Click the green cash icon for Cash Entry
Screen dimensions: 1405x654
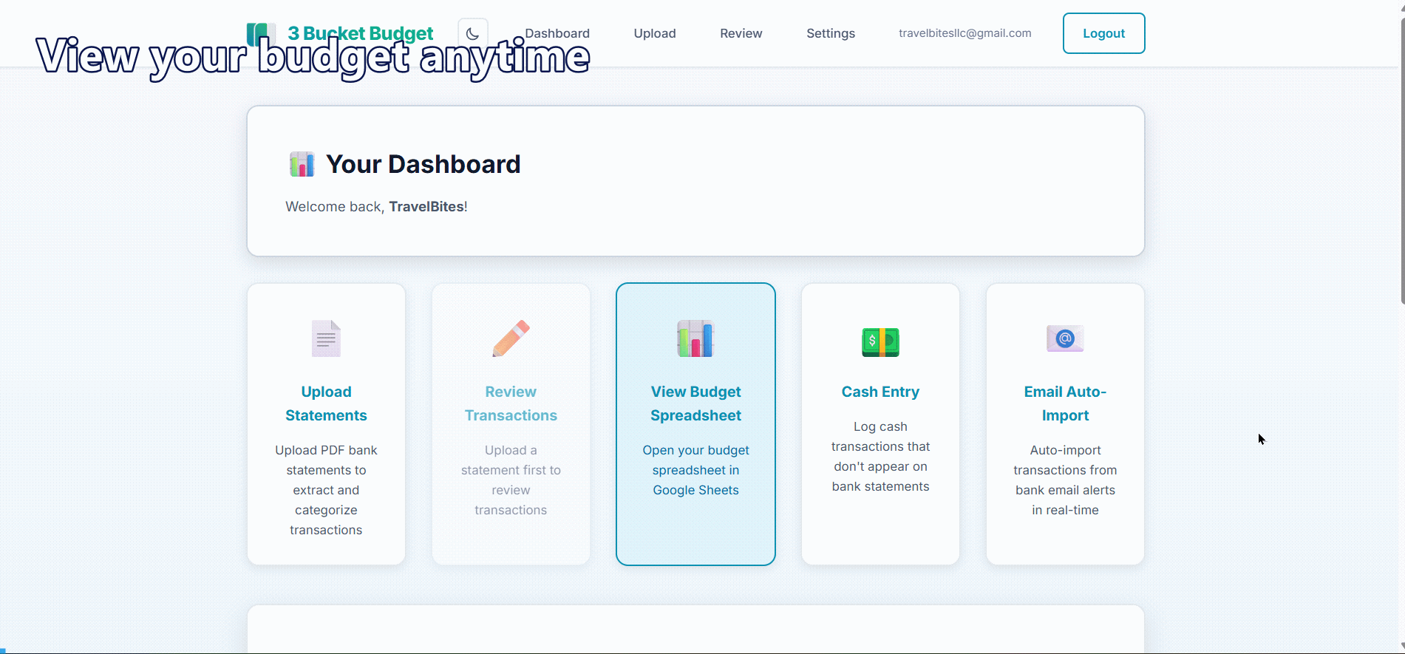click(880, 341)
